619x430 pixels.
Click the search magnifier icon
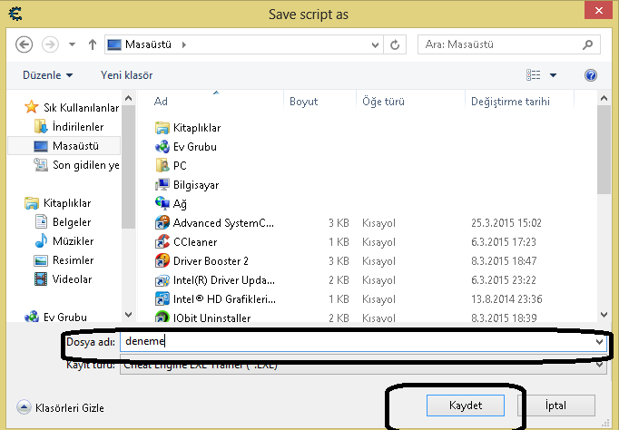tap(588, 44)
